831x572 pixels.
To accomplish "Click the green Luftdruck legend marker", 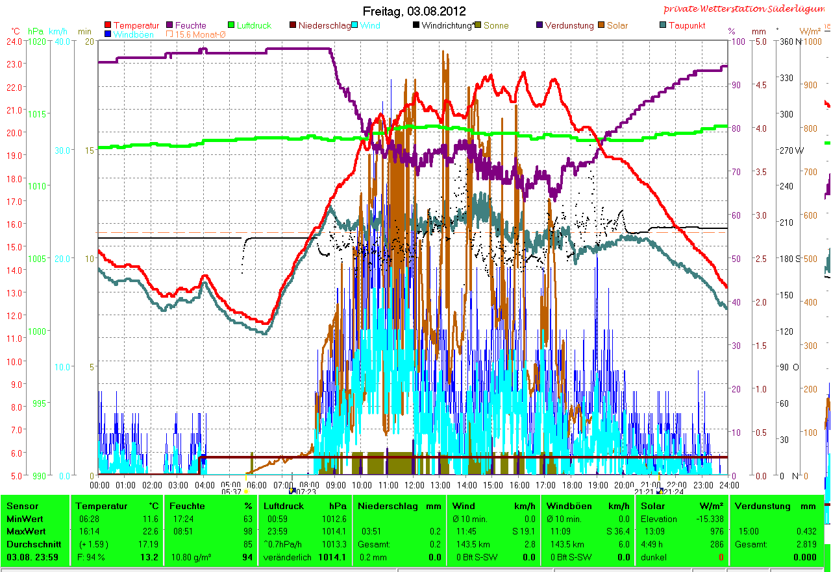I will pyautogui.click(x=231, y=26).
